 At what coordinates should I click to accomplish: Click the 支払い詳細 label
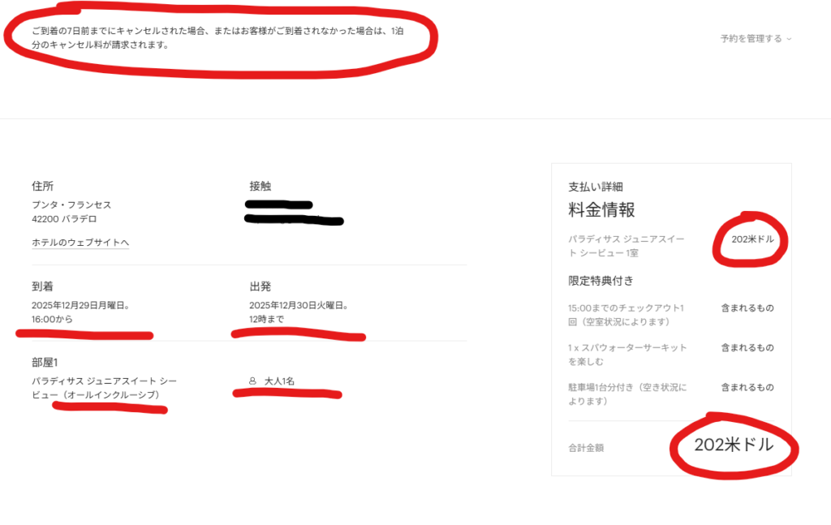596,187
